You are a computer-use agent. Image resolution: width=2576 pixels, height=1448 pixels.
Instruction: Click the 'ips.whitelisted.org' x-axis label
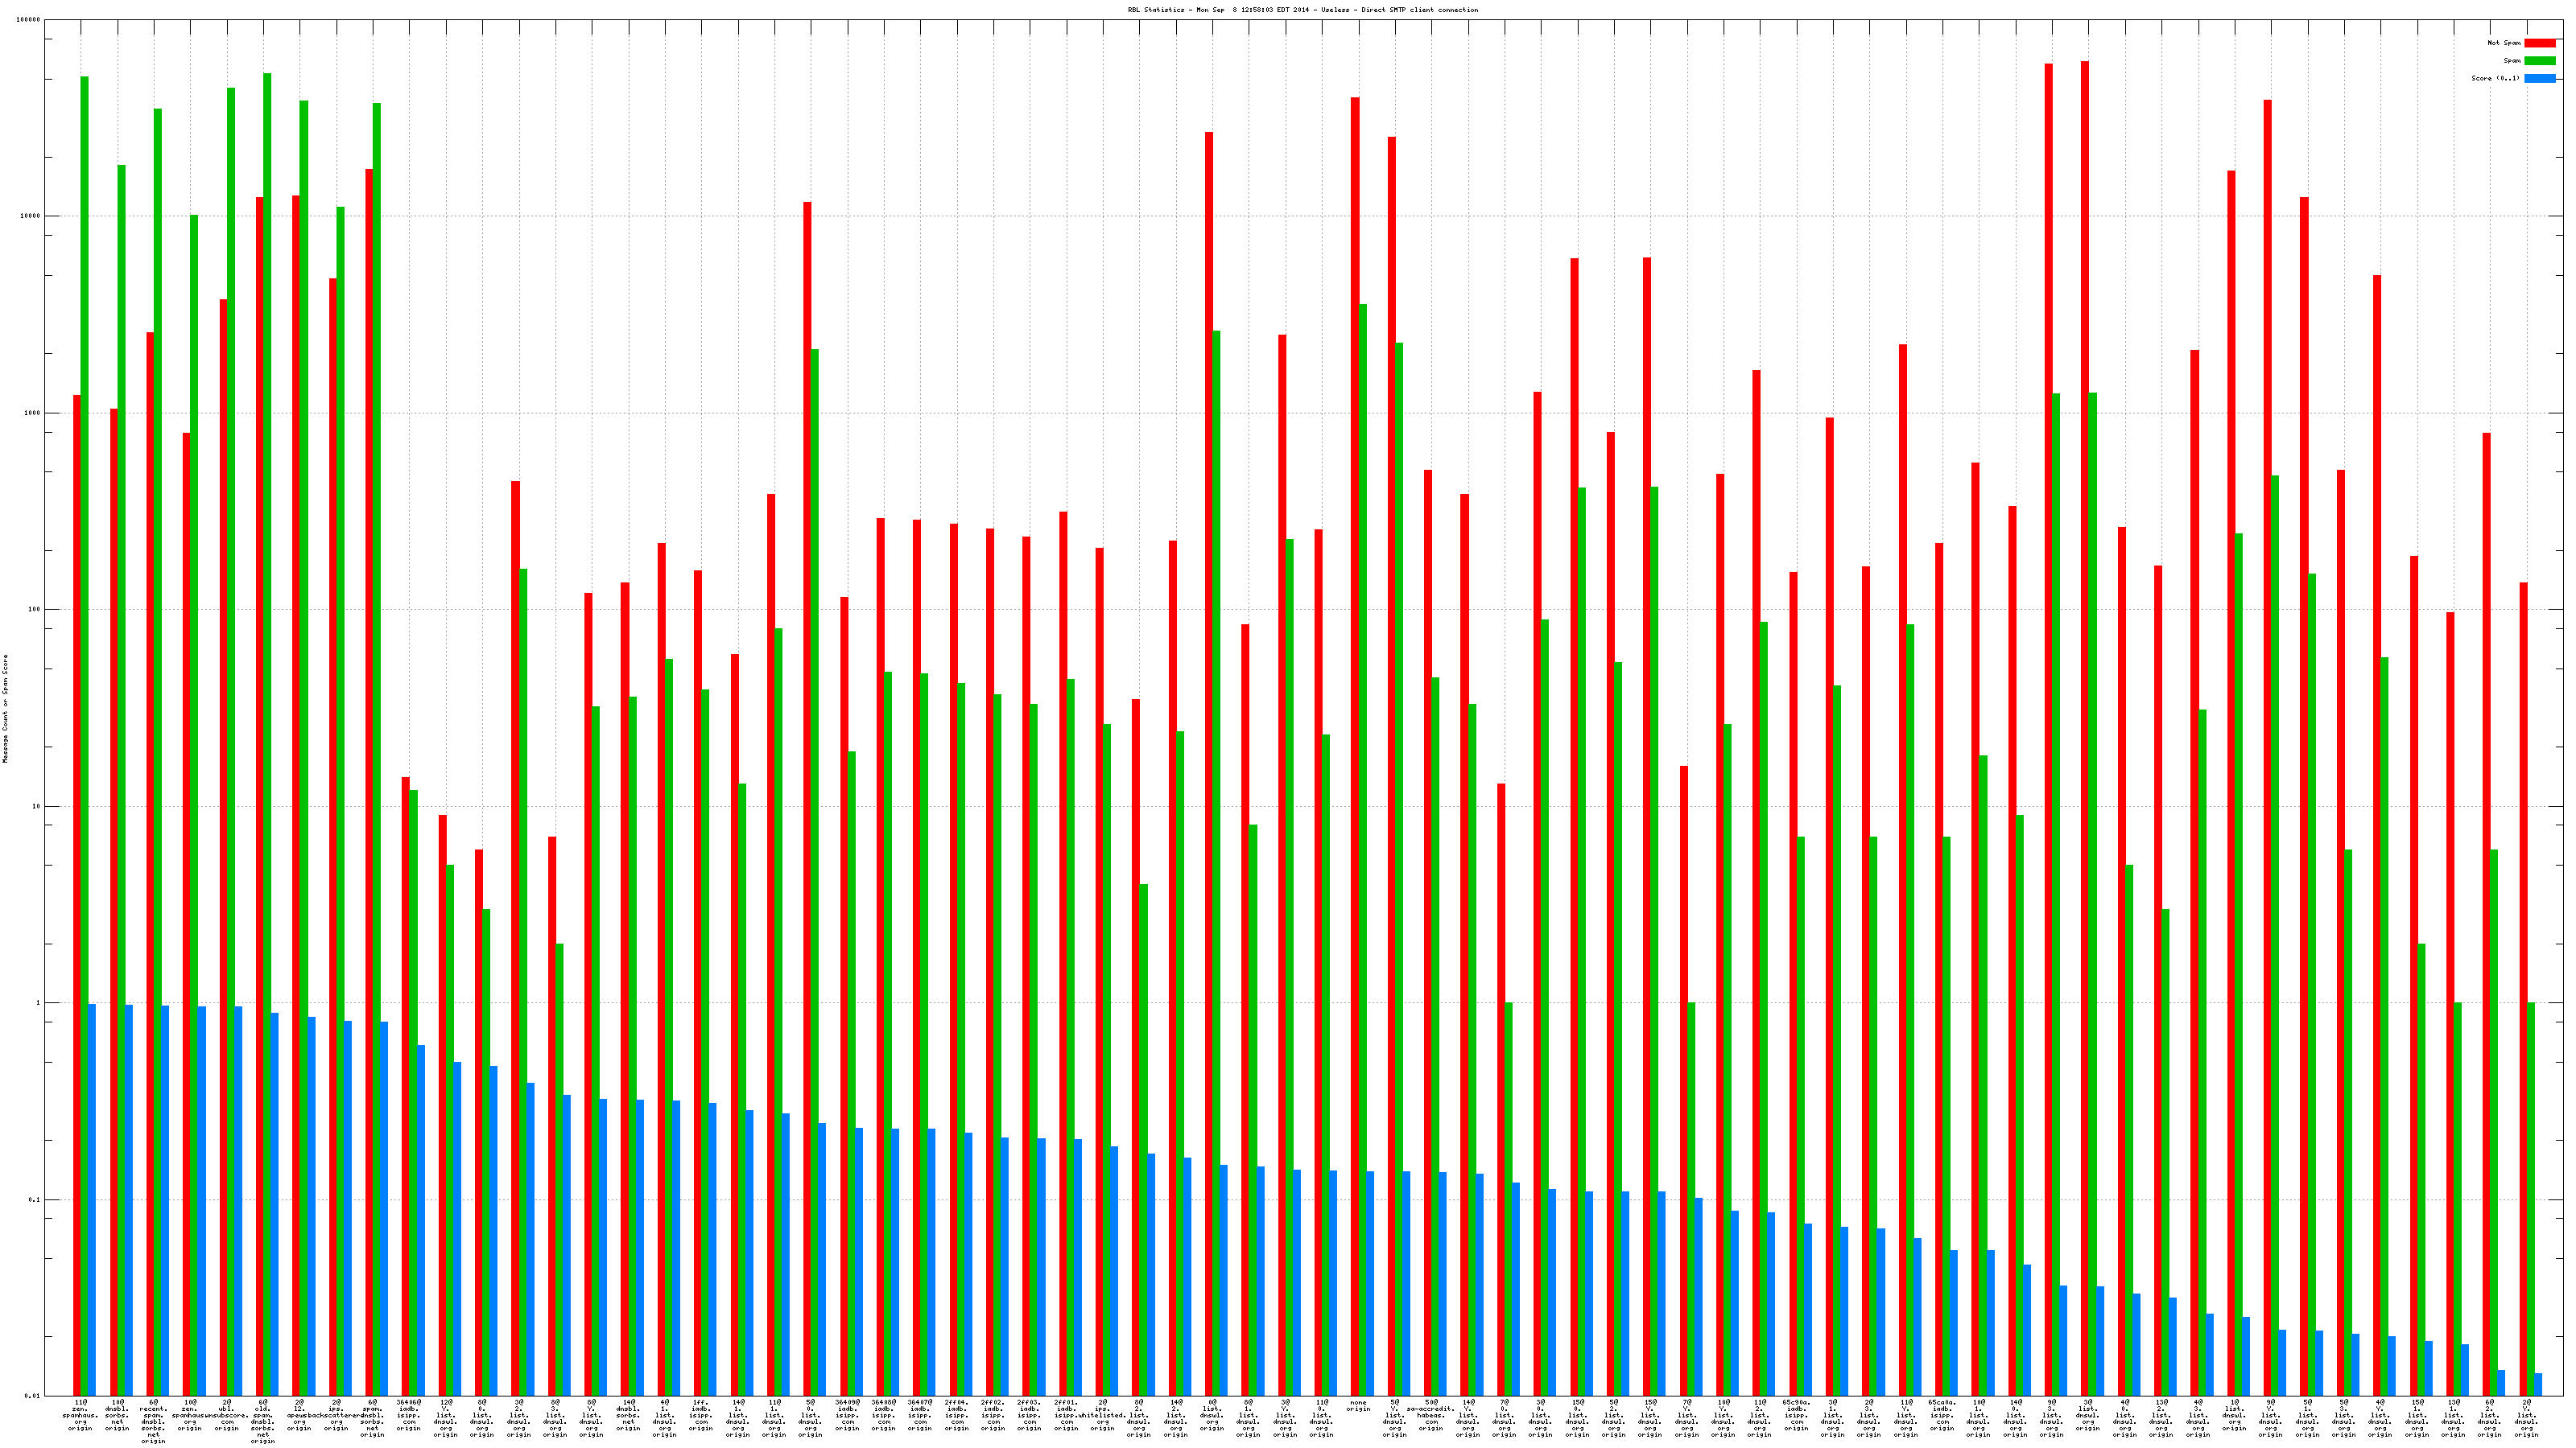(x=1103, y=1415)
